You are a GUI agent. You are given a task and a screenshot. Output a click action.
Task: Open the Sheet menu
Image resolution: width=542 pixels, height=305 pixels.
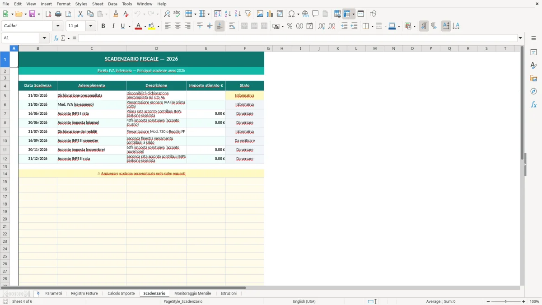pos(98,4)
